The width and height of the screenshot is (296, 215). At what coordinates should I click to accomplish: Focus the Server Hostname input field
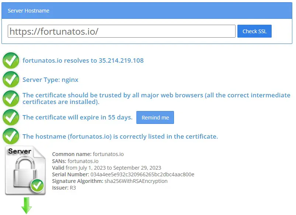coord(121,31)
